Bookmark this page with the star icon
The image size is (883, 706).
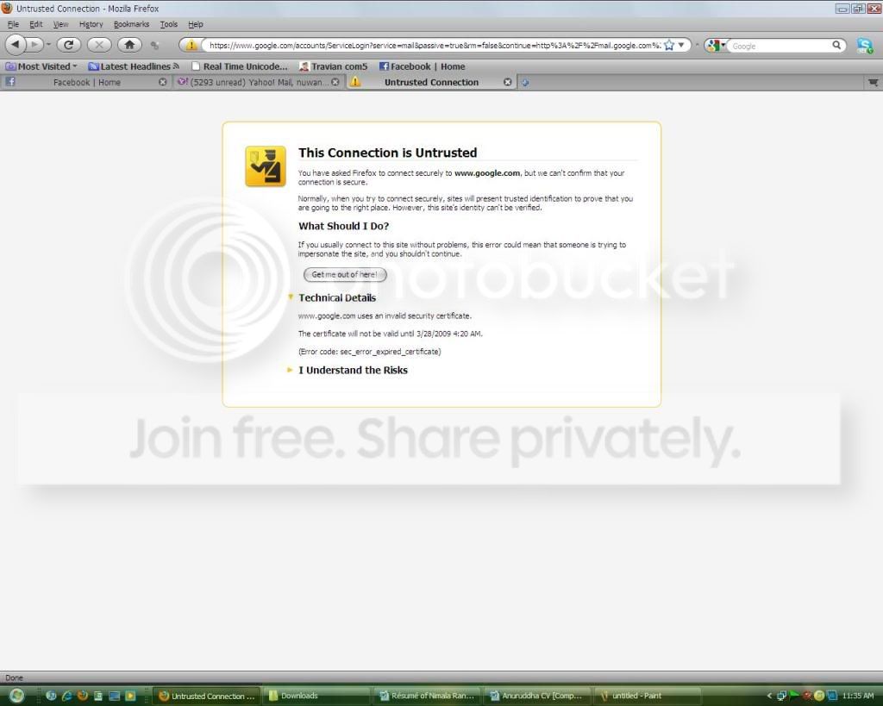(669, 45)
